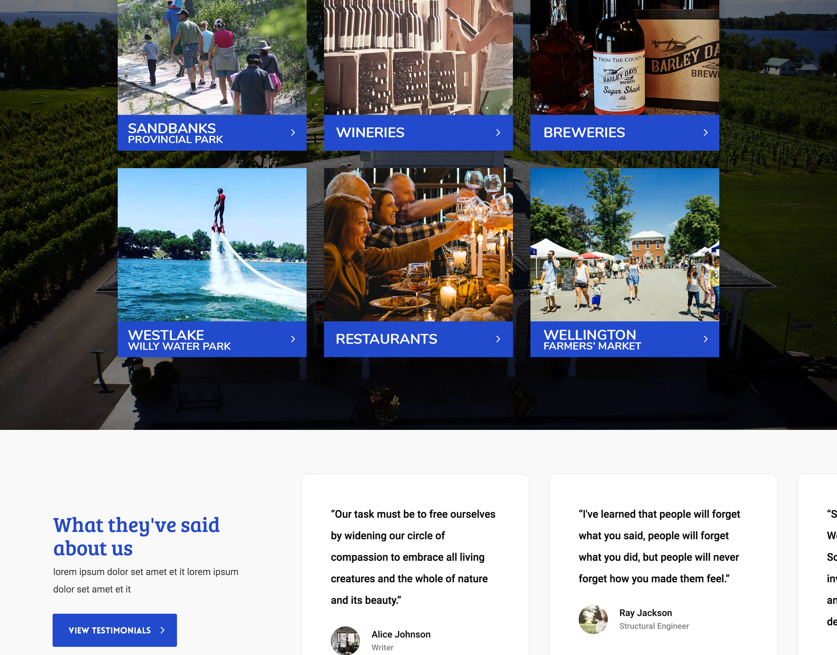Screen dimensions: 837x655
Task: Select the Ray Jackson name text
Action: click(645, 613)
